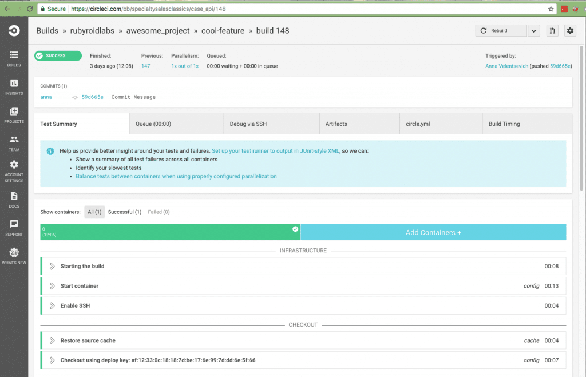Open project settings gear icon
Screen dimensions: 586x377
coord(569,31)
